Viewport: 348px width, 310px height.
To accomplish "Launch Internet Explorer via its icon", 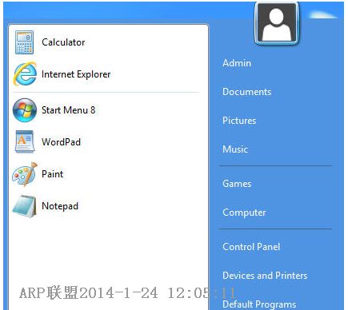I will [25, 74].
